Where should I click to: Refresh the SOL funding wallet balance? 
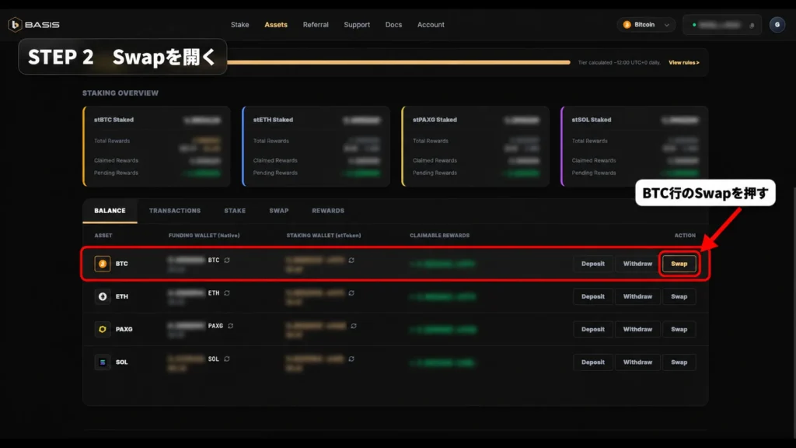227,359
